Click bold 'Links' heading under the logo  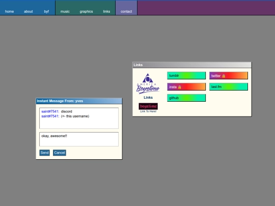[x=148, y=97]
